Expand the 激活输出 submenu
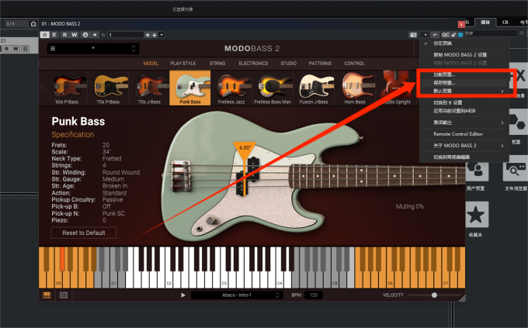 (464, 123)
